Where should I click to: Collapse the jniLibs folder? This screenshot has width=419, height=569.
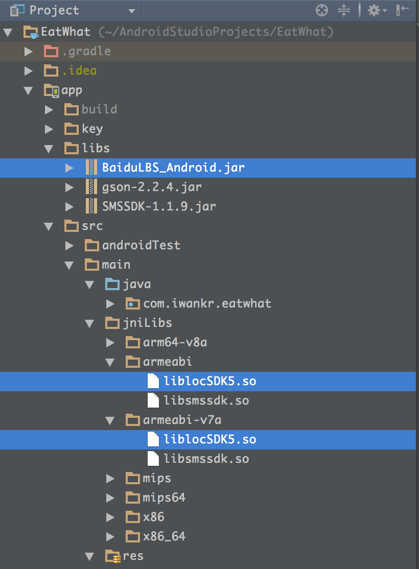point(90,323)
